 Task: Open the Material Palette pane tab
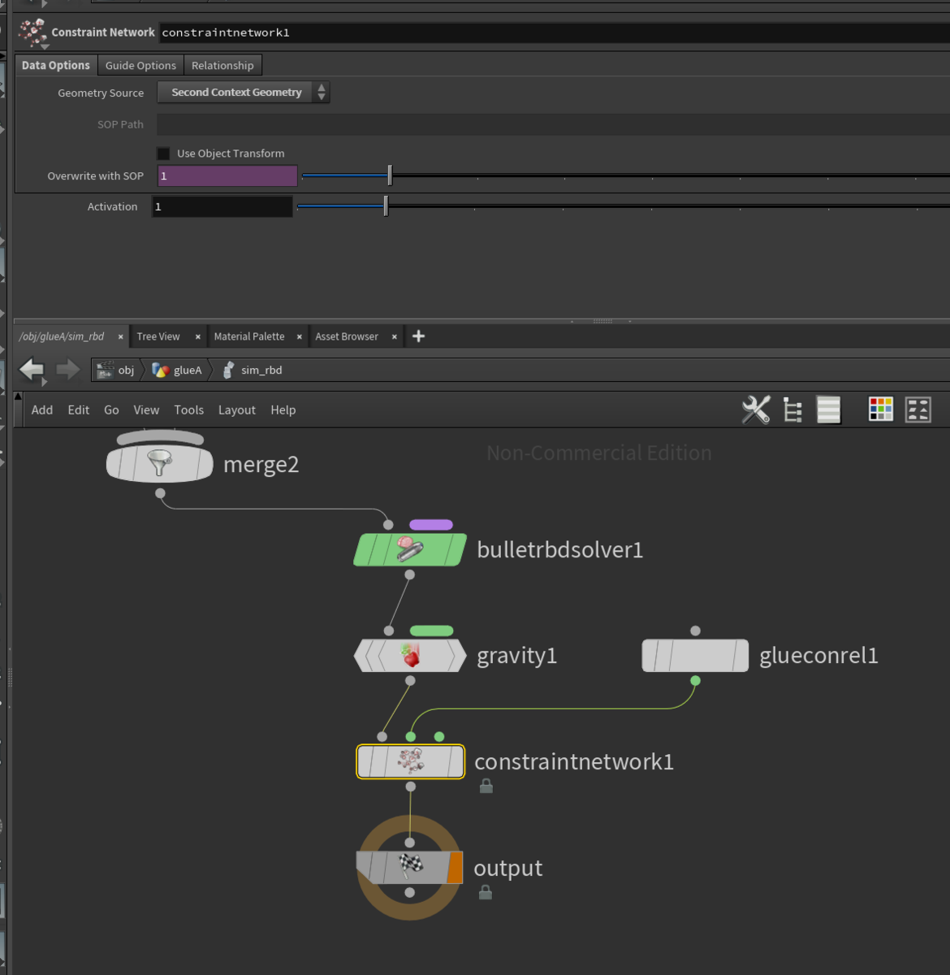[249, 336]
